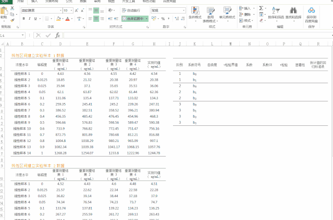Click the formula bar input field
This screenshot has width=333, height=220.
tap(193, 35)
